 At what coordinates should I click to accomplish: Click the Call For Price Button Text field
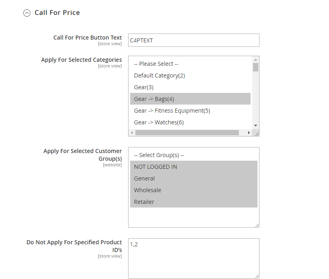(x=194, y=40)
